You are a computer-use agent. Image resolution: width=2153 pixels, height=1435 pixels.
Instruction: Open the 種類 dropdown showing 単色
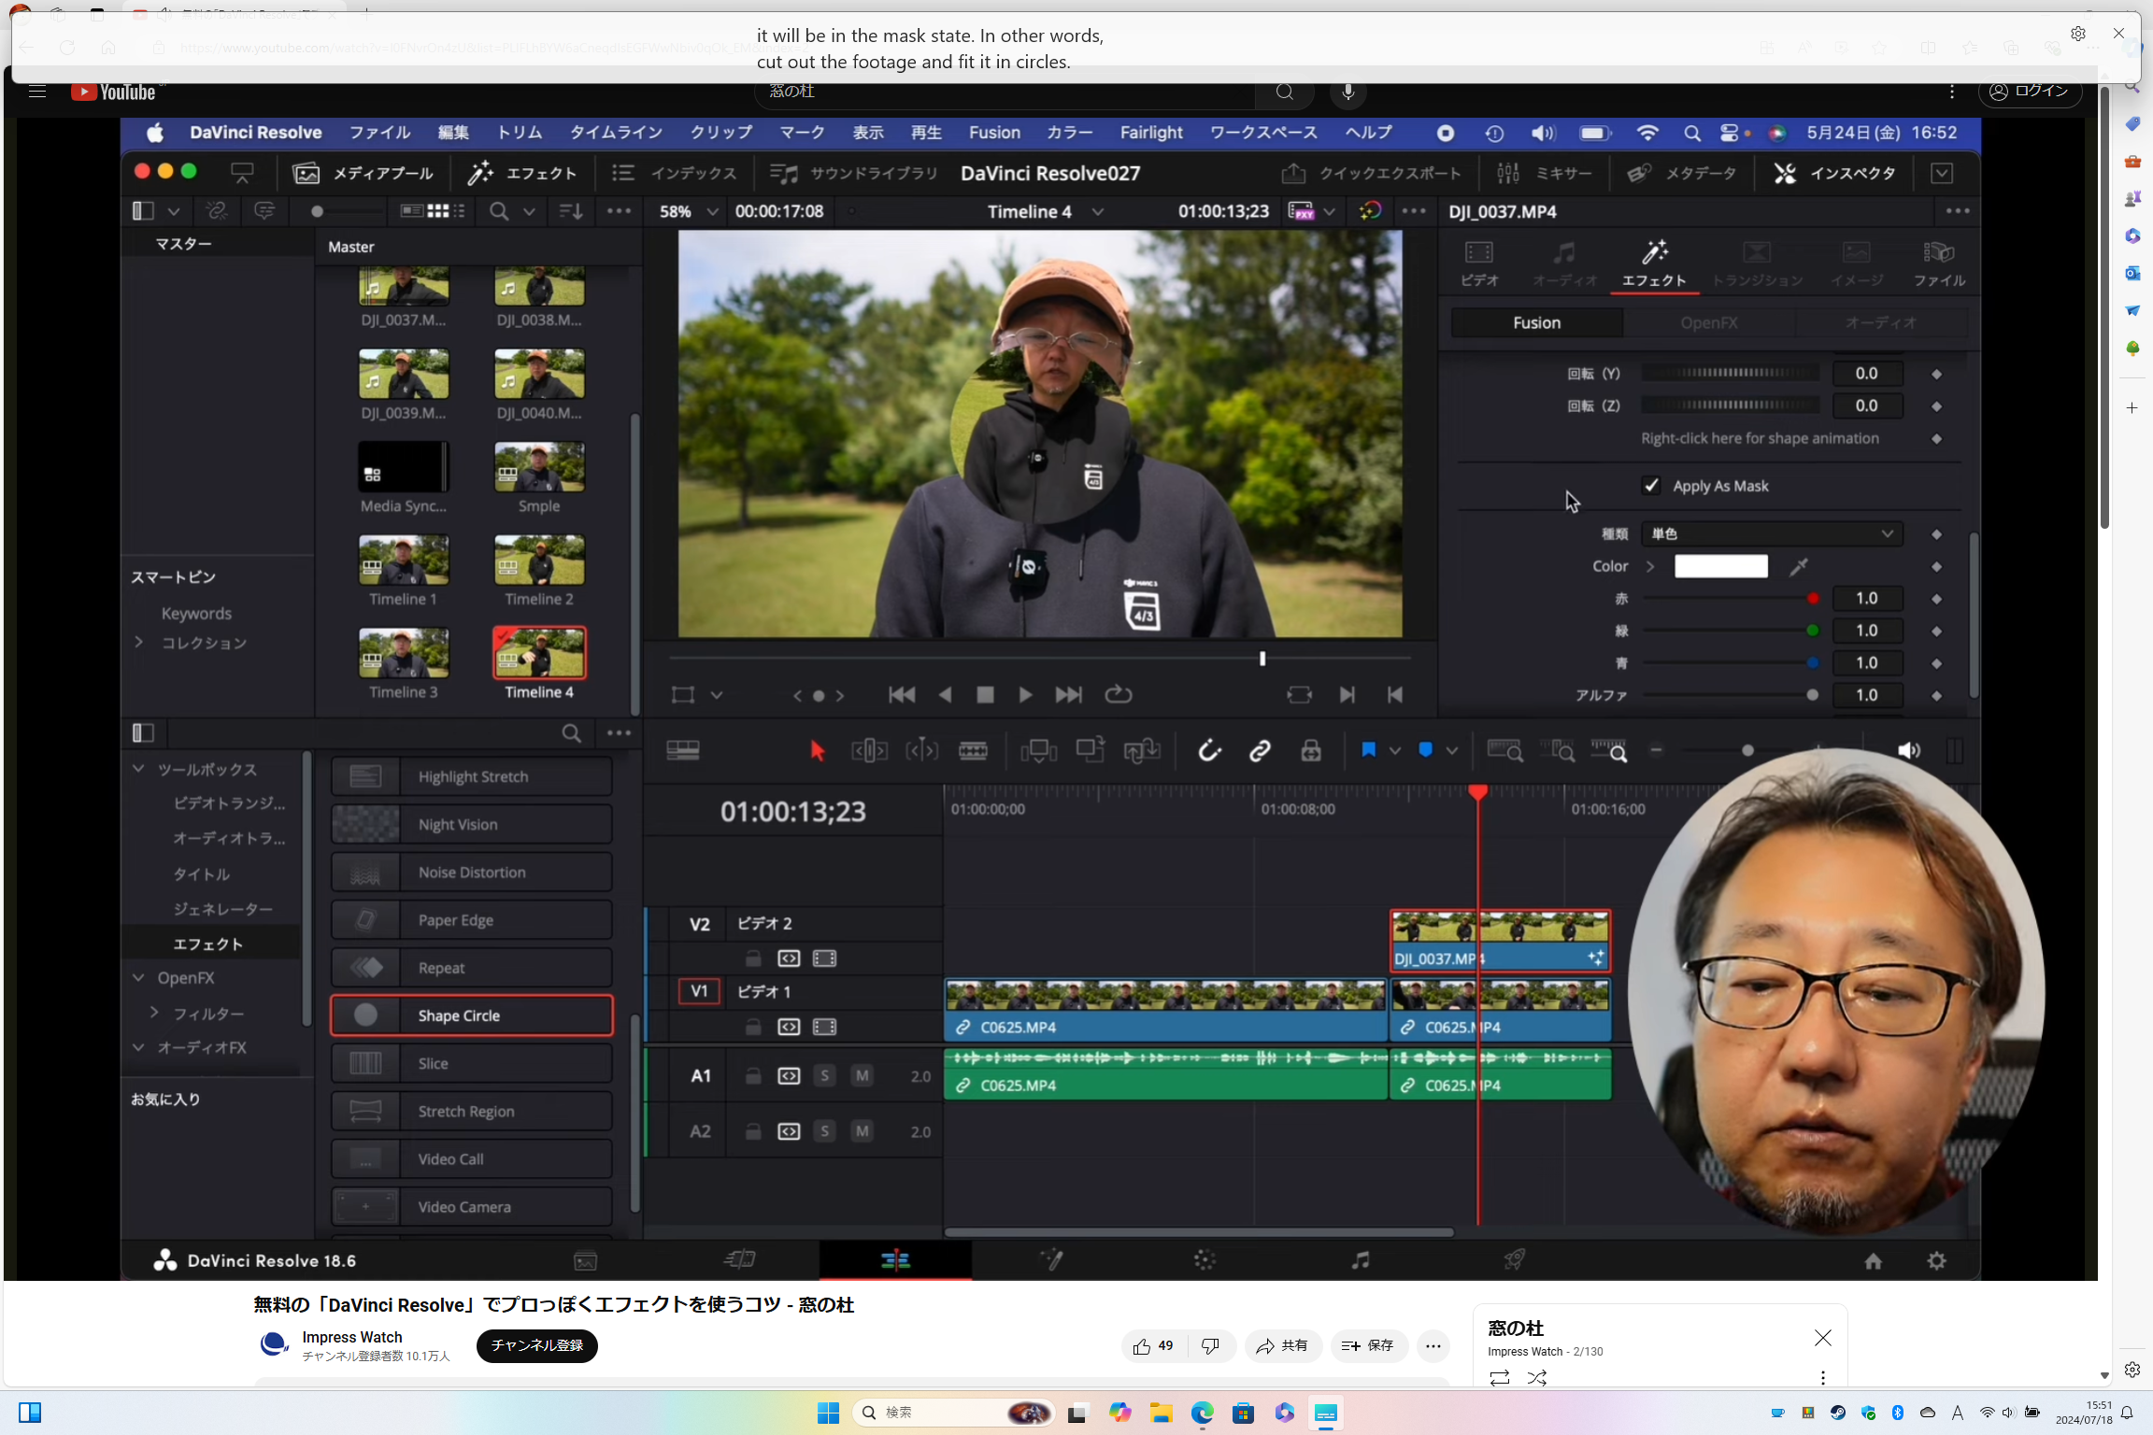click(x=1769, y=533)
